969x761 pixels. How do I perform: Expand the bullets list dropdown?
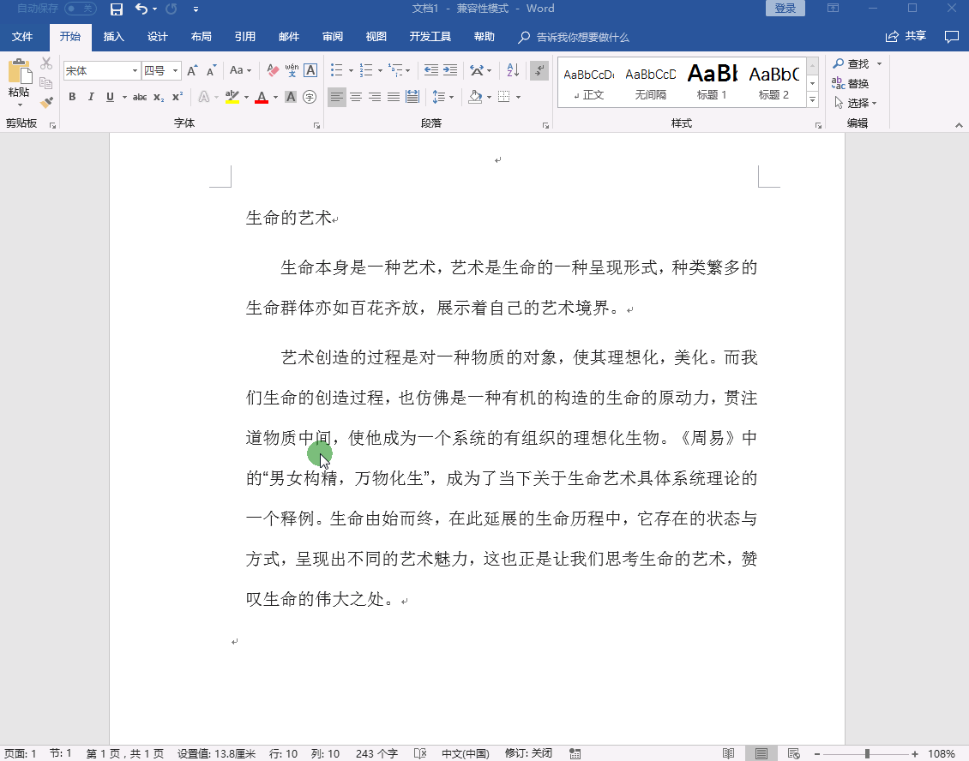351,70
